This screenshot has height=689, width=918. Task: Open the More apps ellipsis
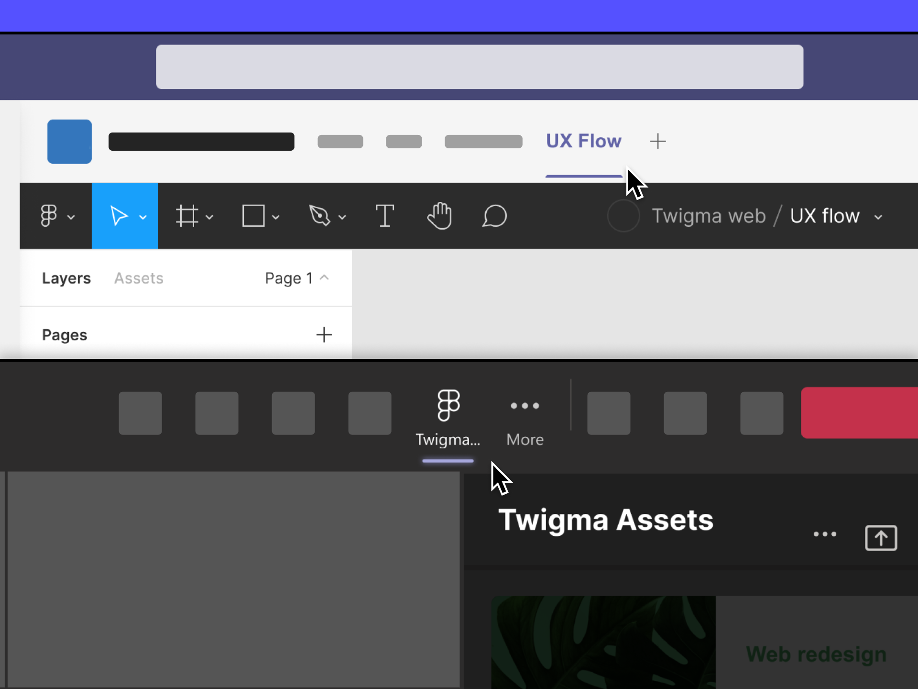click(525, 406)
